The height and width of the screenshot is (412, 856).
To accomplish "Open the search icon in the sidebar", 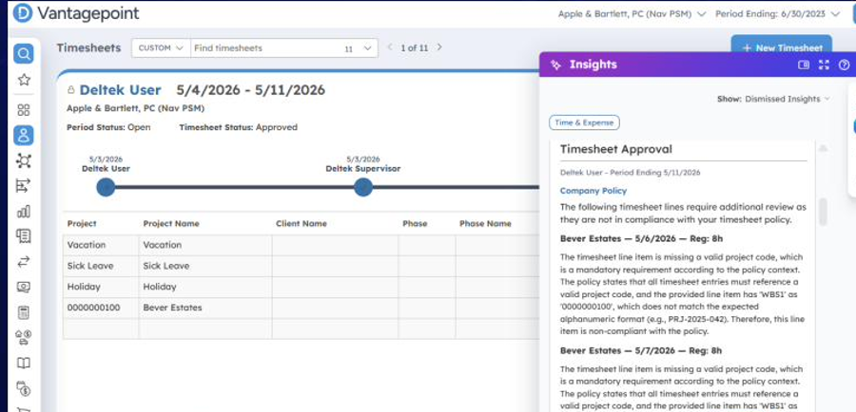I will [24, 53].
